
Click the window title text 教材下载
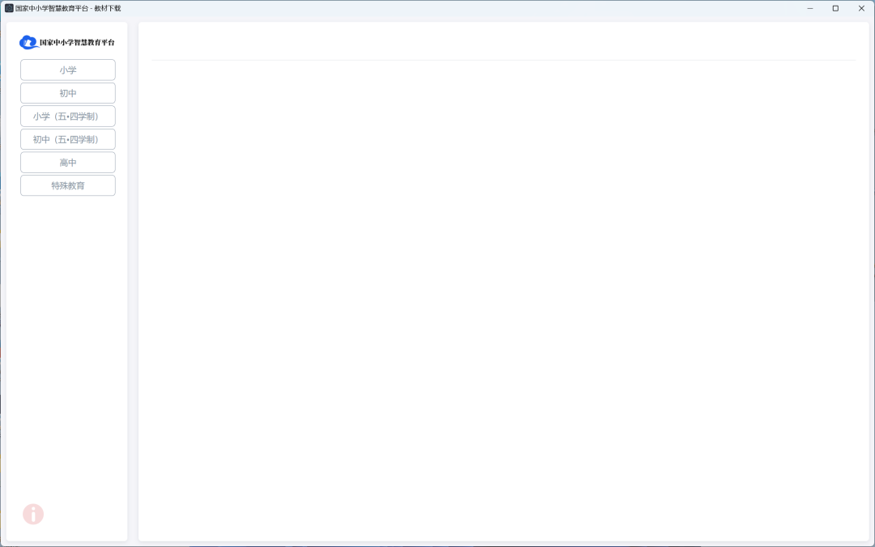point(107,8)
